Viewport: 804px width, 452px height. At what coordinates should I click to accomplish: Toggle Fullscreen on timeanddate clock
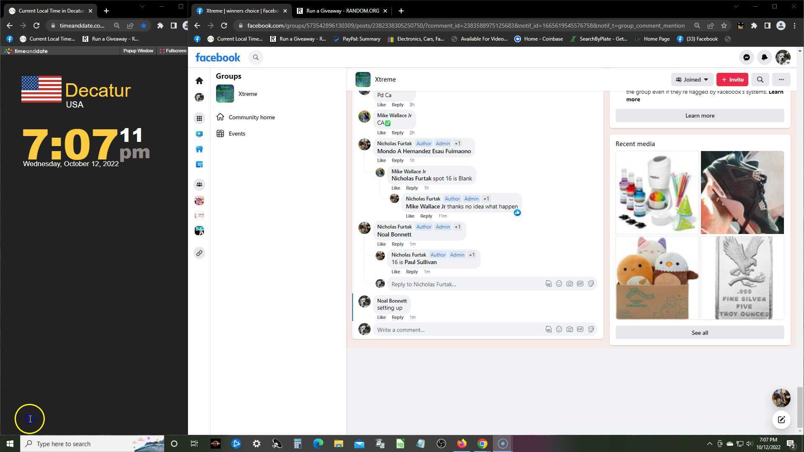pos(173,51)
